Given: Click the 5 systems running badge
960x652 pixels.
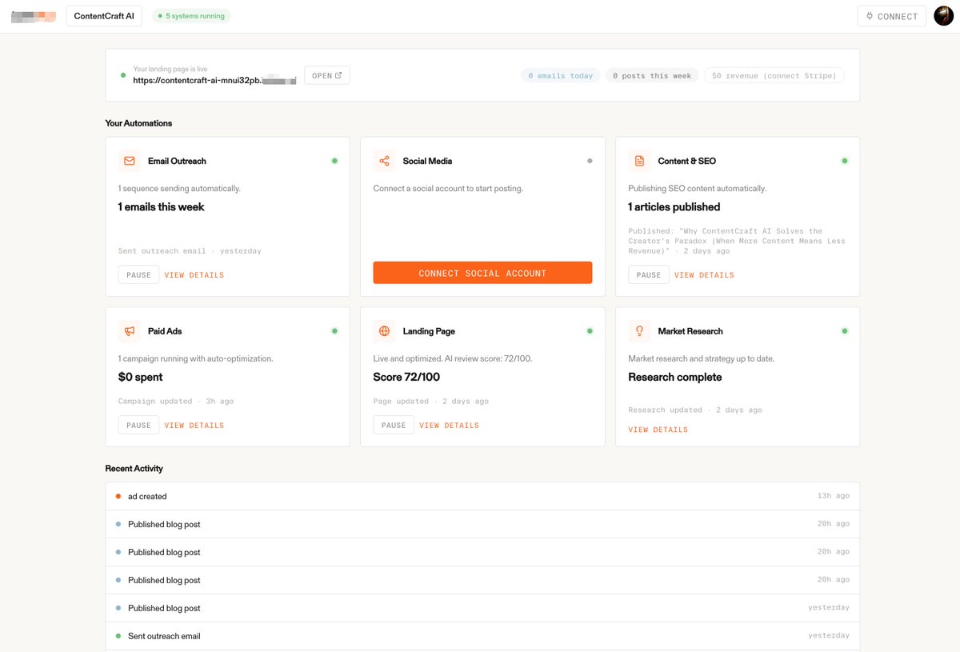Looking at the screenshot, I should click(x=191, y=16).
